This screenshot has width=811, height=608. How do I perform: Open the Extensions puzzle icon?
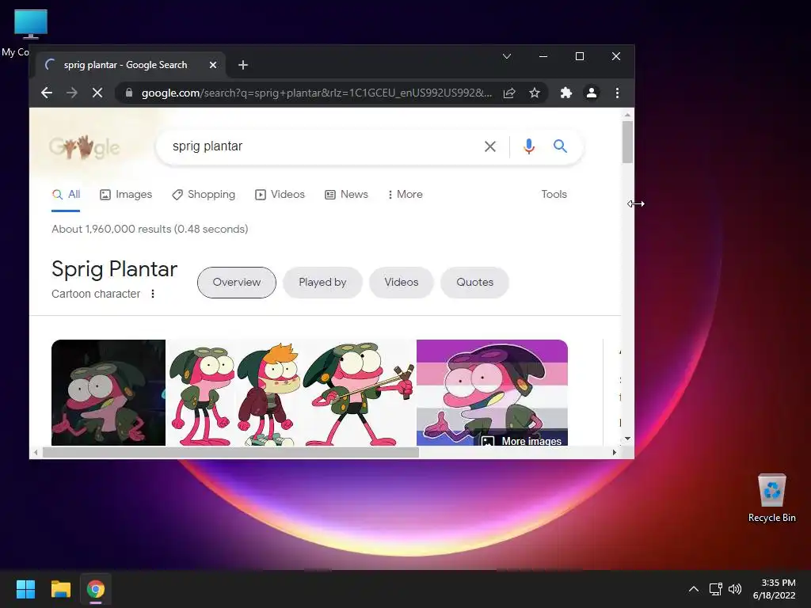(x=566, y=93)
